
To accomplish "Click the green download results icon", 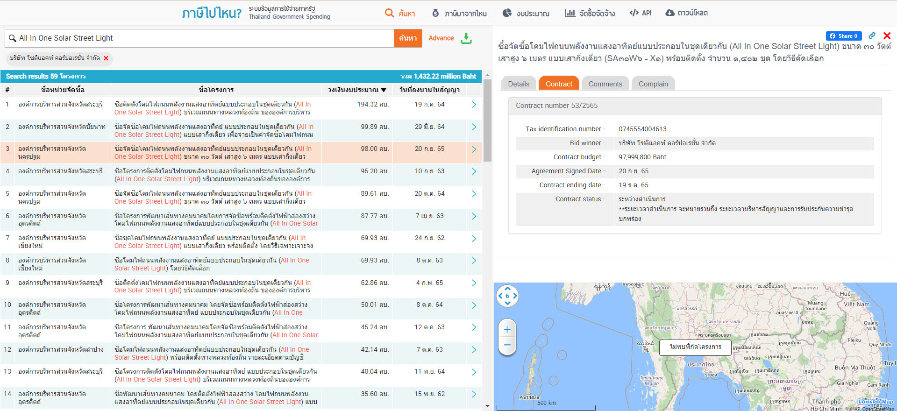I will (x=466, y=38).
